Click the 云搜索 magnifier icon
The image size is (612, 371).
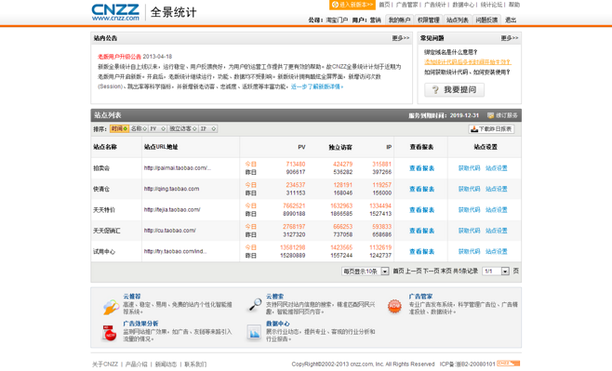(x=255, y=305)
